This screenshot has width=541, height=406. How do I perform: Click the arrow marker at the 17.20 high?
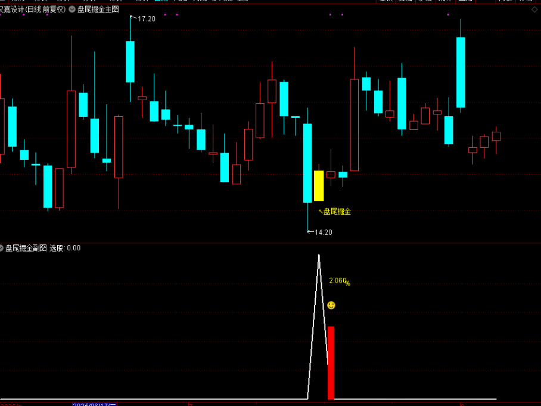coord(133,19)
